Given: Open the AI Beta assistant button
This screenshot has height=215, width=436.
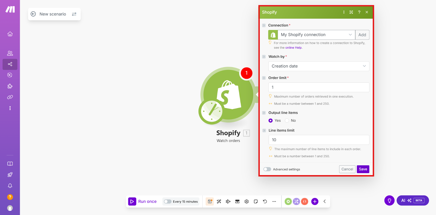Looking at the screenshot, I should [413, 201].
